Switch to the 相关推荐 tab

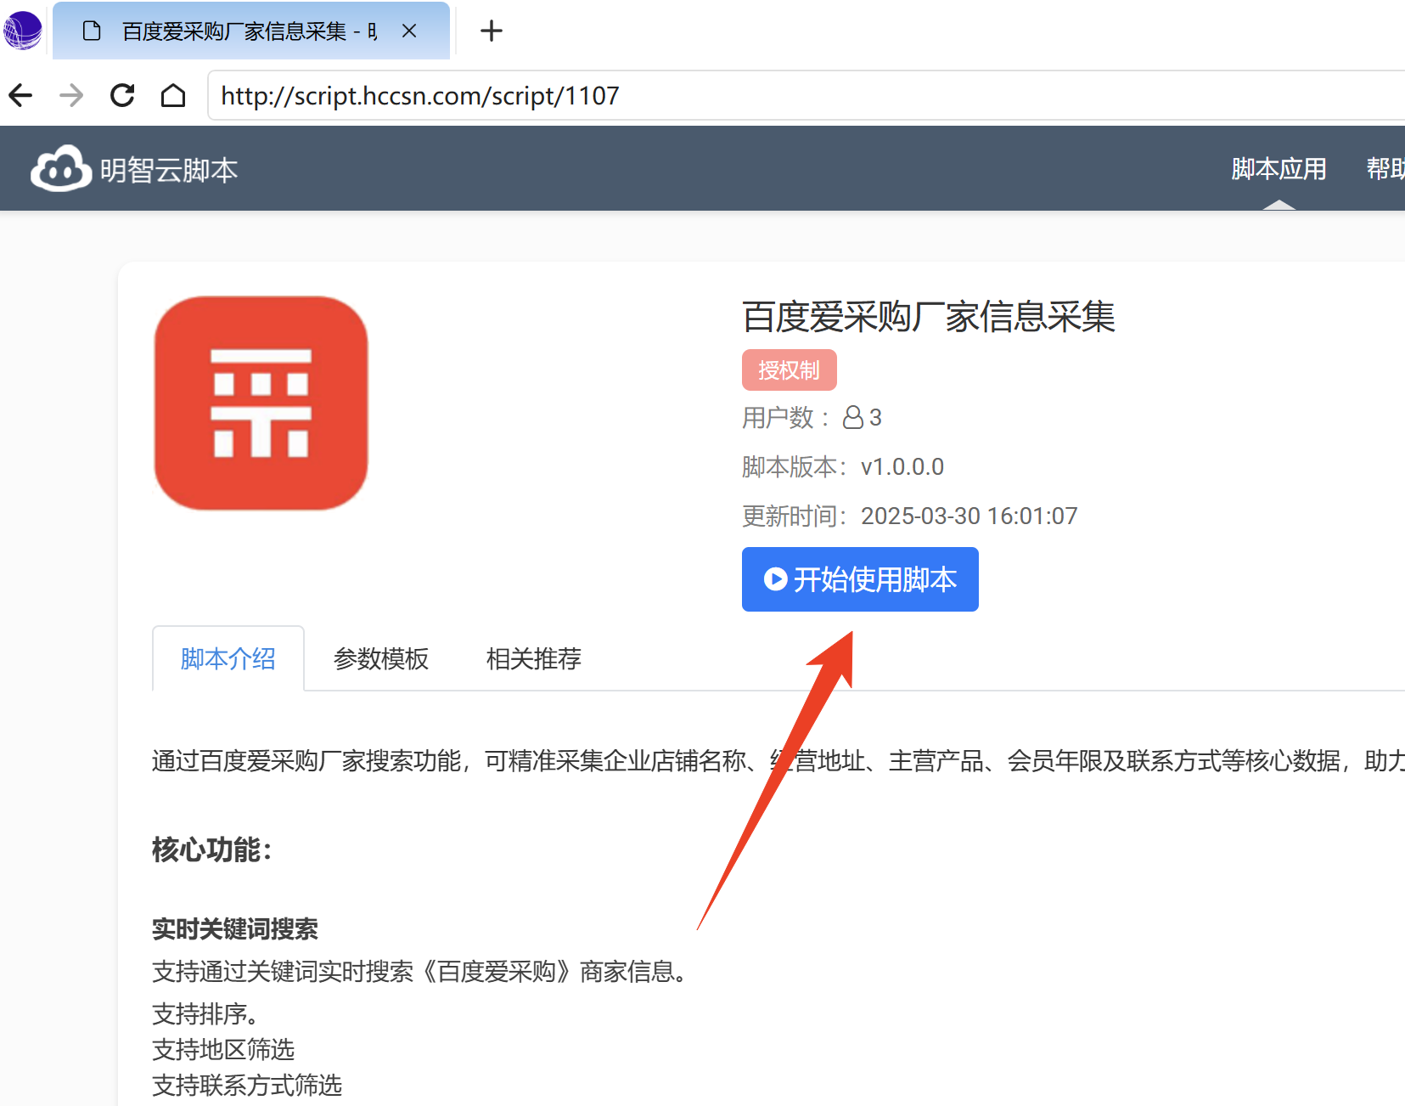pos(534,658)
